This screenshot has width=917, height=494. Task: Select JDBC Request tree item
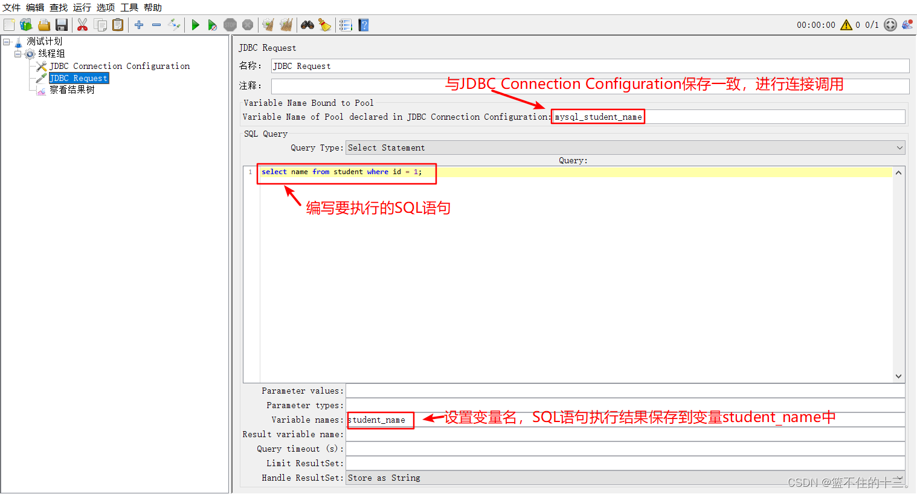click(79, 78)
